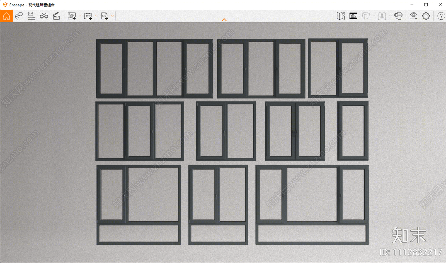Expand the EXE export dropdown arrow
Viewport: 446px width, 263px height.
click(x=112, y=16)
